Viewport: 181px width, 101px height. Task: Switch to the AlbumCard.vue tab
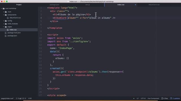pyautogui.click(x=154, y=5)
